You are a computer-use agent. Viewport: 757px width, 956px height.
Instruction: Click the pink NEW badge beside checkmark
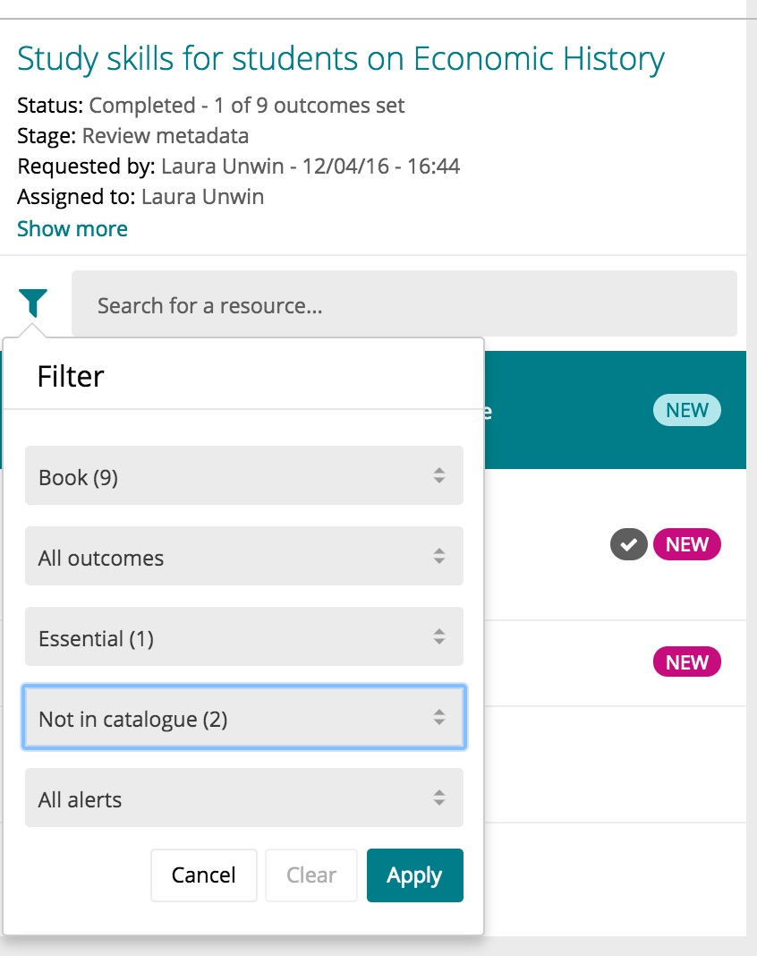click(x=687, y=544)
